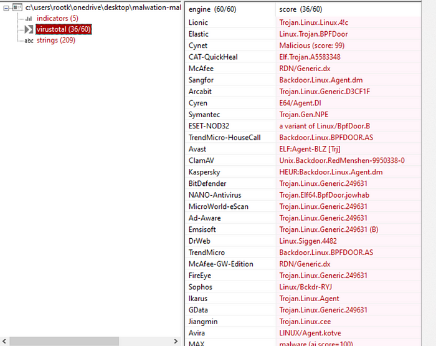Click the E64/Agent.DI detection

300,103
